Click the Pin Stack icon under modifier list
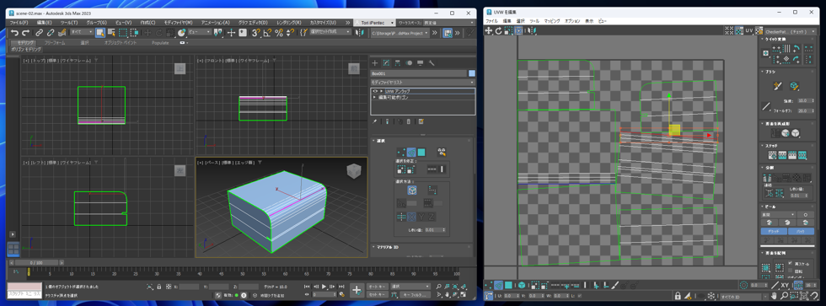Viewport: 826px width, 306px height. coord(374,121)
